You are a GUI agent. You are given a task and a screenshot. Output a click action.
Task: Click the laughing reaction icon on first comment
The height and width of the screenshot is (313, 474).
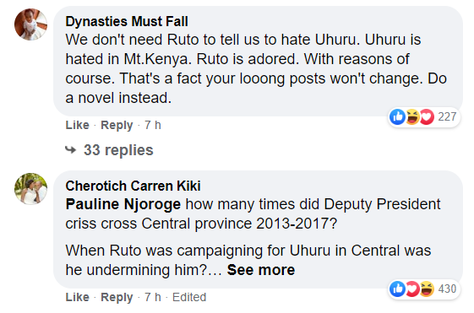pos(412,116)
